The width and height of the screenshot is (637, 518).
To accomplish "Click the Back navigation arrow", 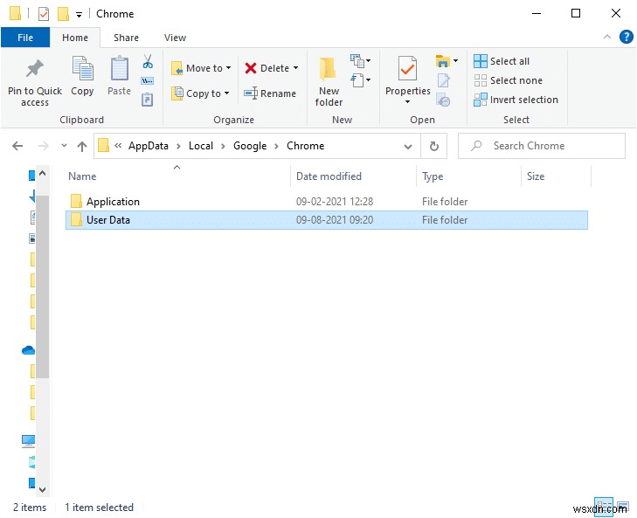I will (x=17, y=146).
